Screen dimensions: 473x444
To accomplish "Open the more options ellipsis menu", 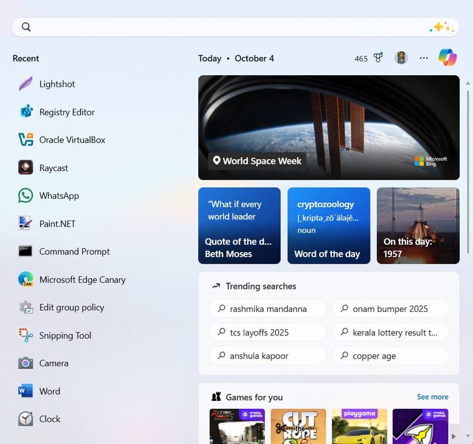I will pyautogui.click(x=424, y=58).
